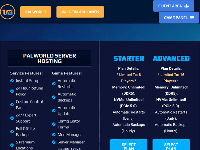200x150 pixels.
Task: Click the Automatic Updates text
Action: (67, 111)
